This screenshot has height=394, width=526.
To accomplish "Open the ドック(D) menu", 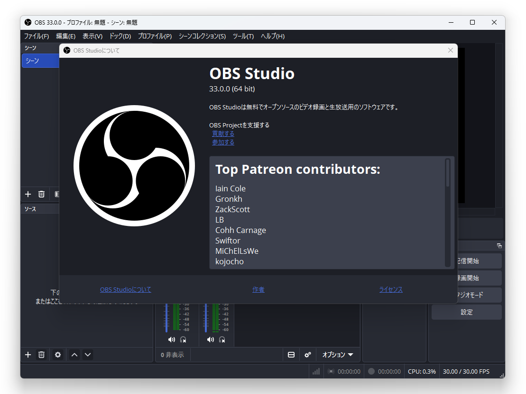I will click(x=120, y=36).
